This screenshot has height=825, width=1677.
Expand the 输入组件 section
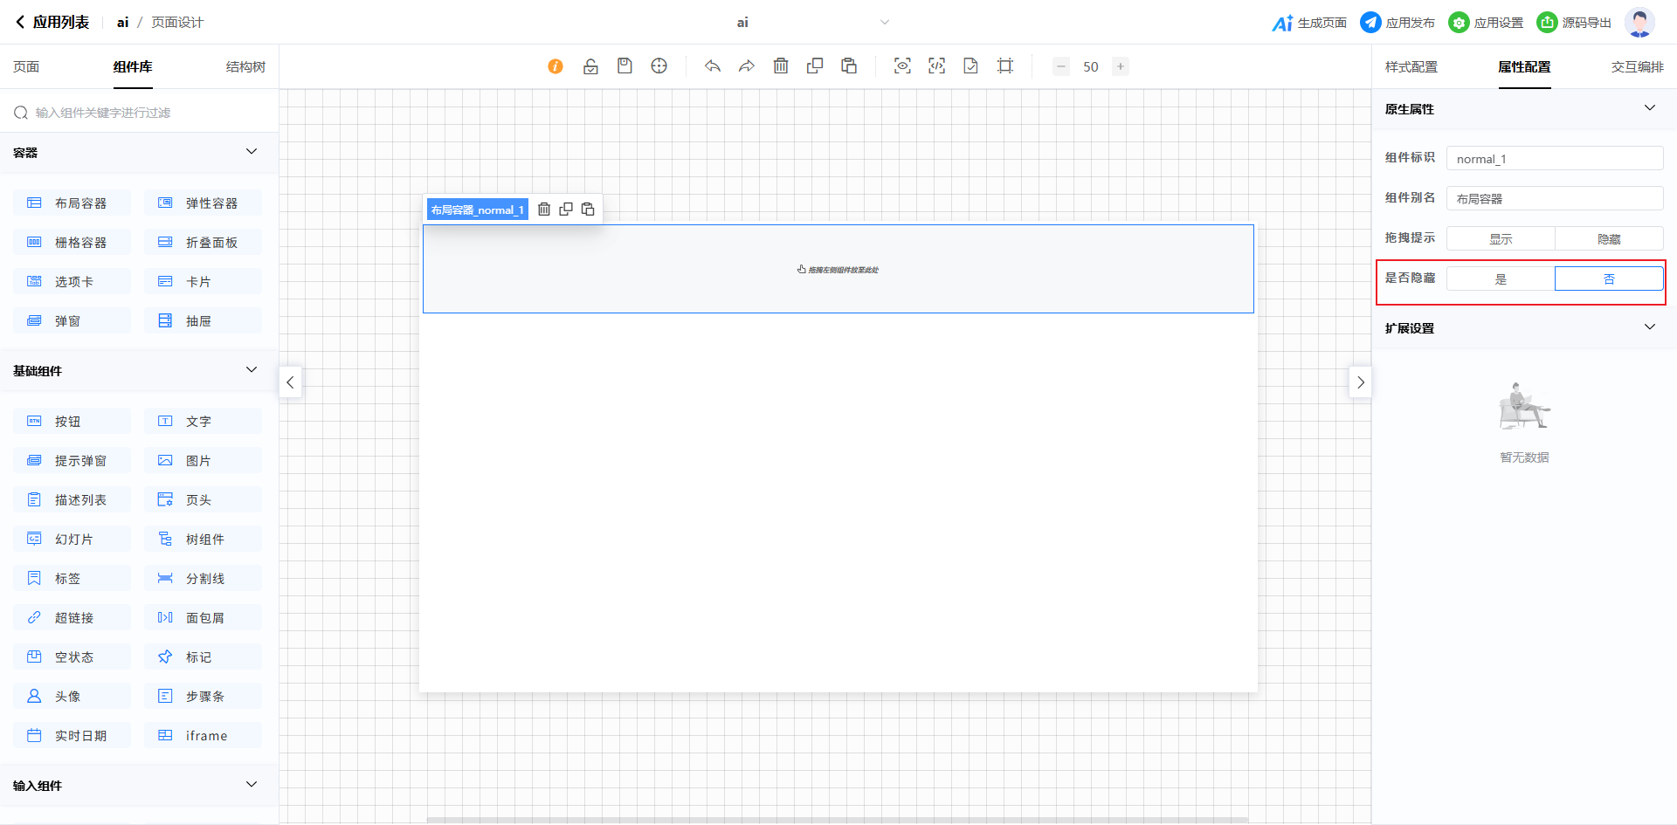(252, 785)
